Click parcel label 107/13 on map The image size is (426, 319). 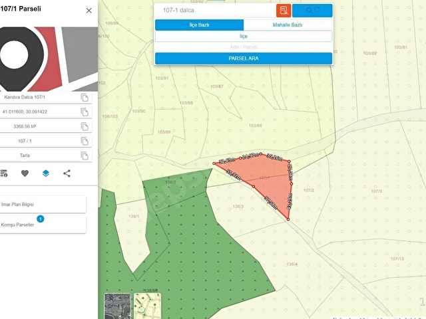(x=397, y=259)
